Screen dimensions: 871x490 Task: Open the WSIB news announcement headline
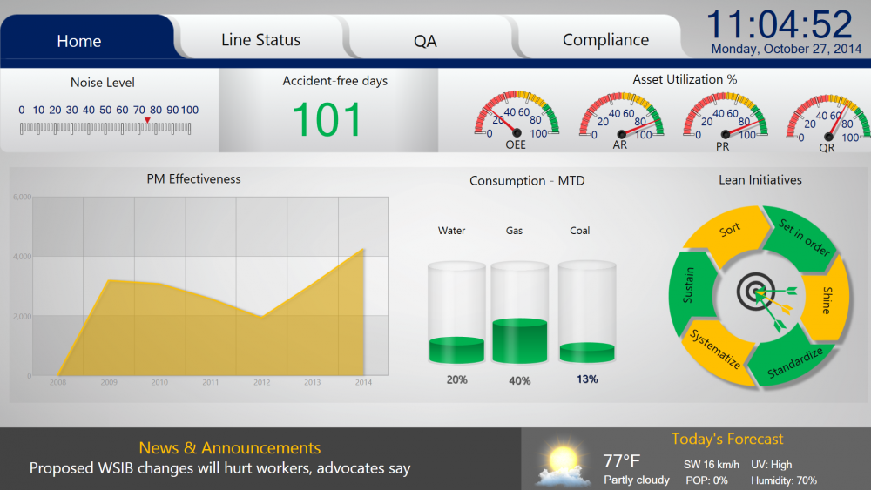[x=219, y=468]
